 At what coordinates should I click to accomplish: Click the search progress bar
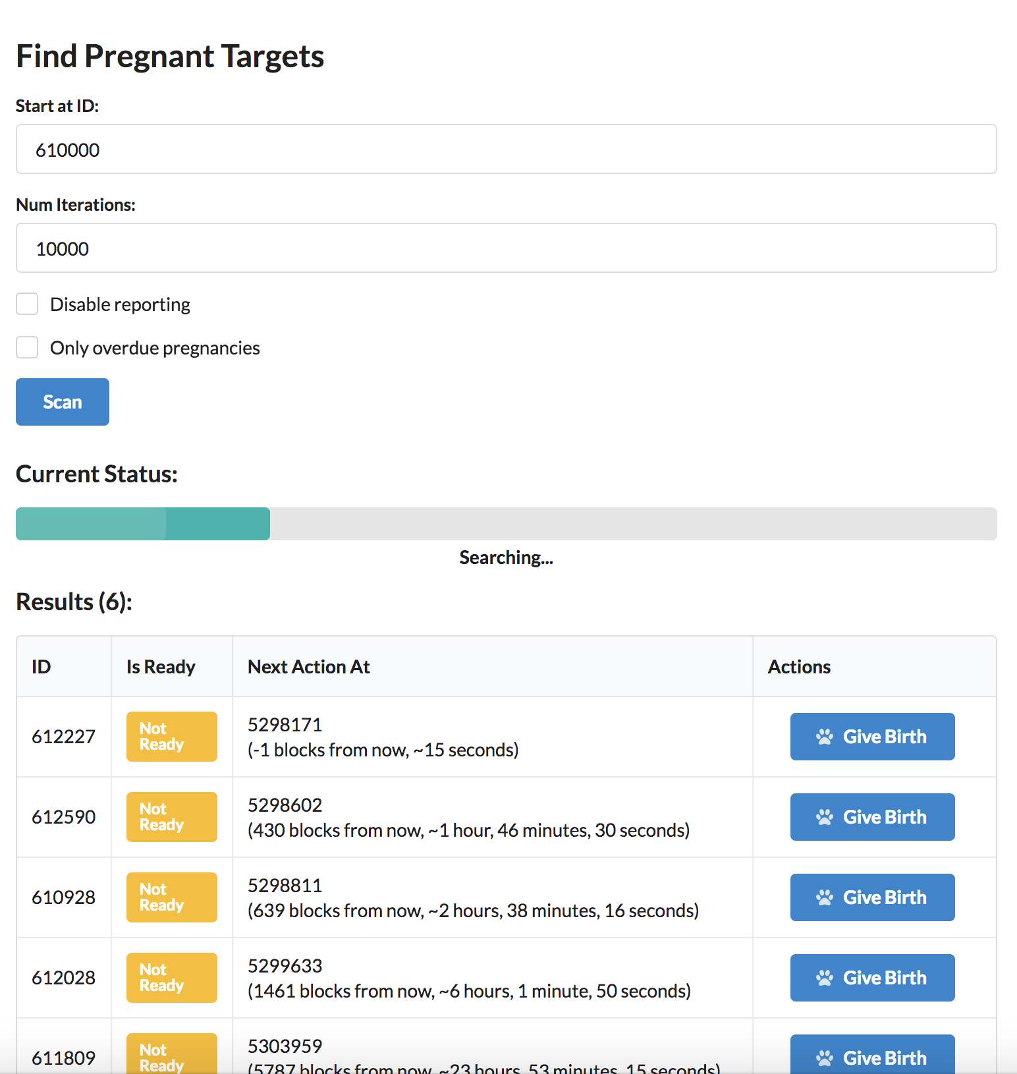click(506, 524)
